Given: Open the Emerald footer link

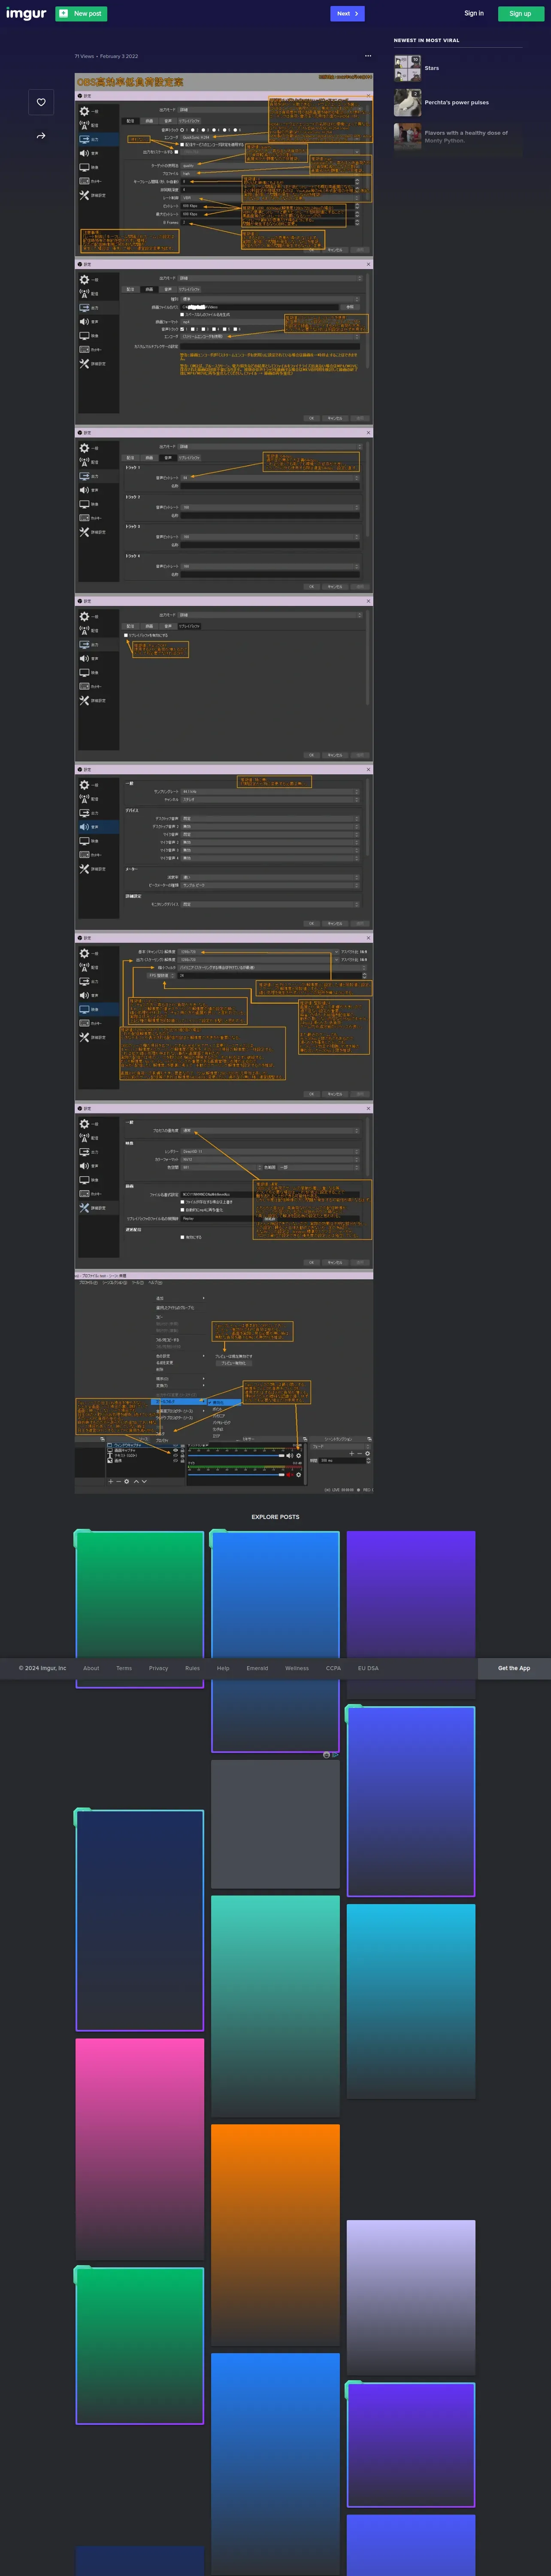Looking at the screenshot, I should click(257, 1668).
